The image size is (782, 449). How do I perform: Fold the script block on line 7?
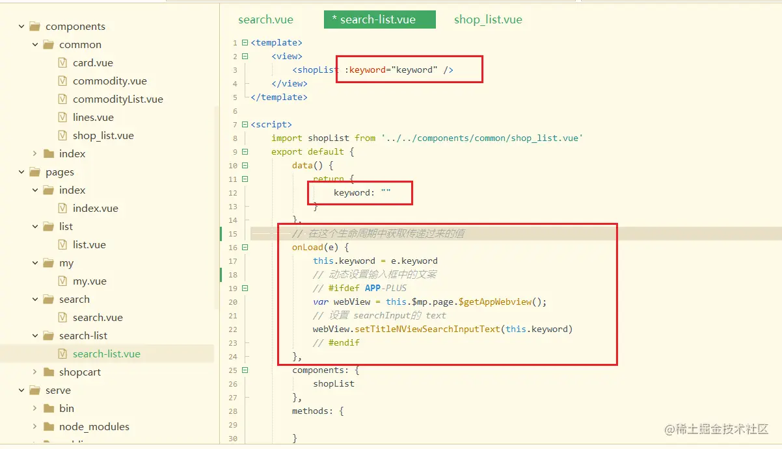[x=245, y=125]
